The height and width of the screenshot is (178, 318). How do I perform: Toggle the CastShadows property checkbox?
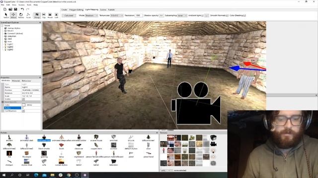click(23, 111)
